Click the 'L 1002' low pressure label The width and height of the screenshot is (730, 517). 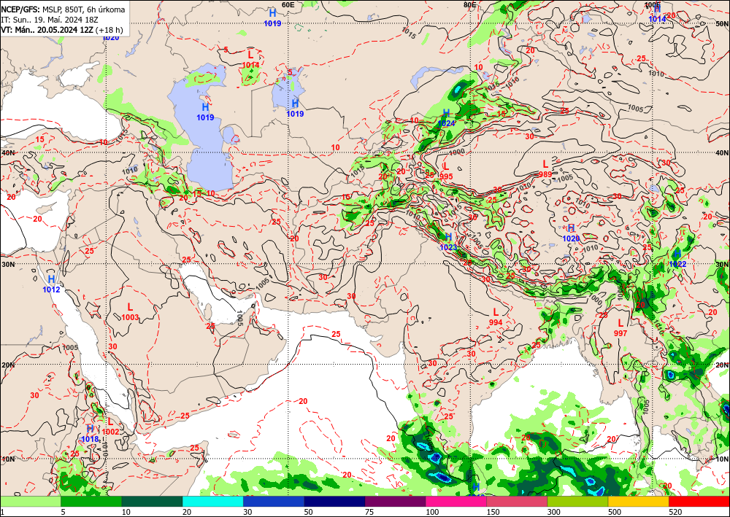(x=110, y=427)
